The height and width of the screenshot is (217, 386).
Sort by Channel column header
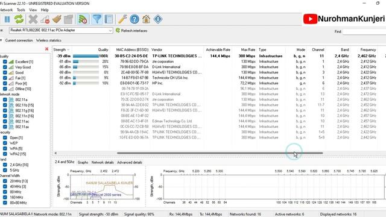point(318,49)
